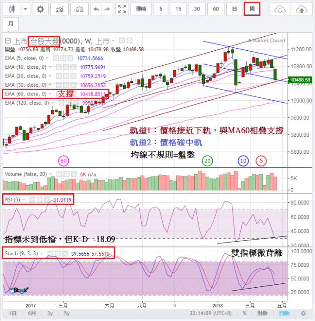Remove the EMA (20, close, 0) indicator
Viewport: 315px width, 321px height.
73,76
